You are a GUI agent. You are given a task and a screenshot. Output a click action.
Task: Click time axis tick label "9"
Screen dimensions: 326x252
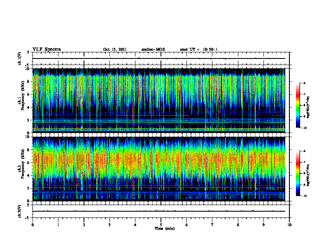263,225
